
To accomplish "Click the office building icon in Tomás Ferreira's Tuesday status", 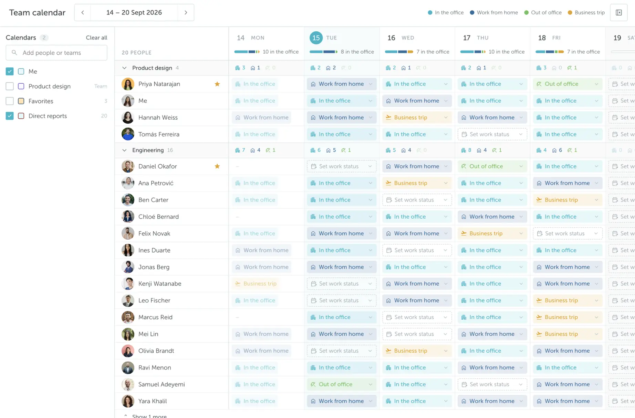I will coord(313,134).
